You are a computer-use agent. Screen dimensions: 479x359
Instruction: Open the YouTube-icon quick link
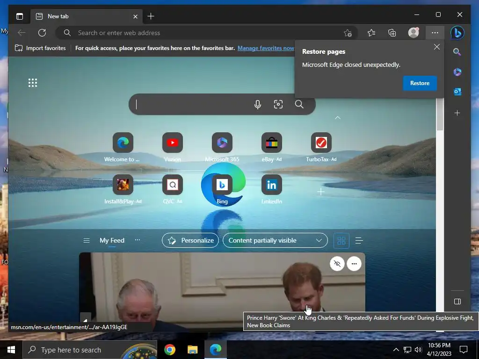pos(172,147)
